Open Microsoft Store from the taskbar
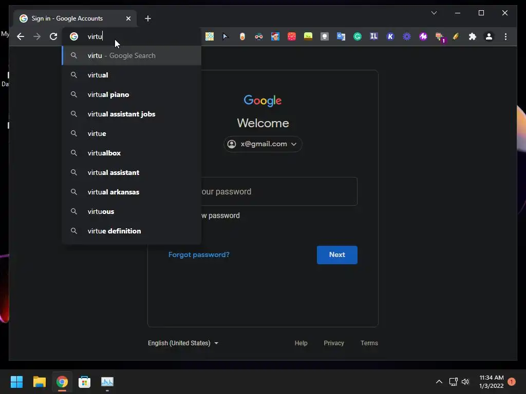 click(x=84, y=382)
